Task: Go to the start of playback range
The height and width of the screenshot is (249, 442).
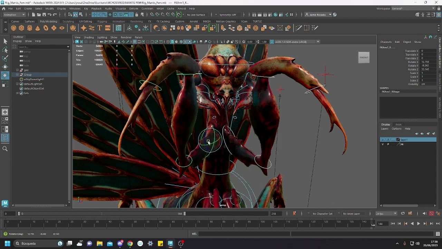Action: coord(393,224)
